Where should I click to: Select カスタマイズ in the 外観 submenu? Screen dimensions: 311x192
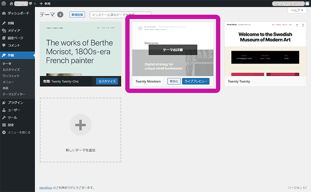click(x=11, y=70)
